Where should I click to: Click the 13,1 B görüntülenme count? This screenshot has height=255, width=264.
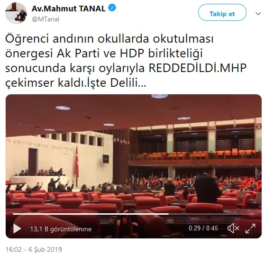pyautogui.click(x=61, y=229)
